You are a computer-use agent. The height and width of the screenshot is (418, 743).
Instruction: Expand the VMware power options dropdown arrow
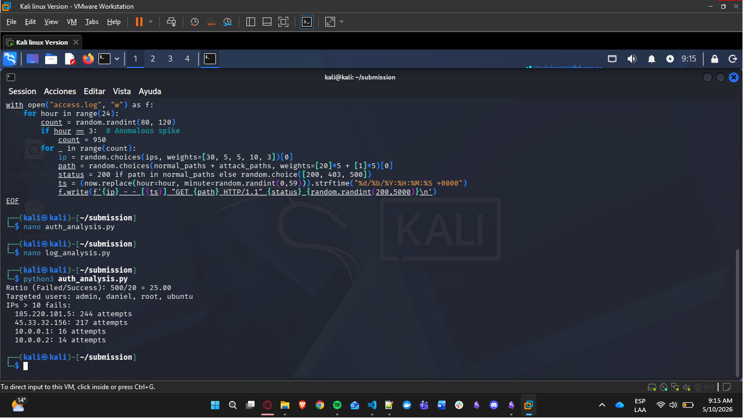coord(151,22)
